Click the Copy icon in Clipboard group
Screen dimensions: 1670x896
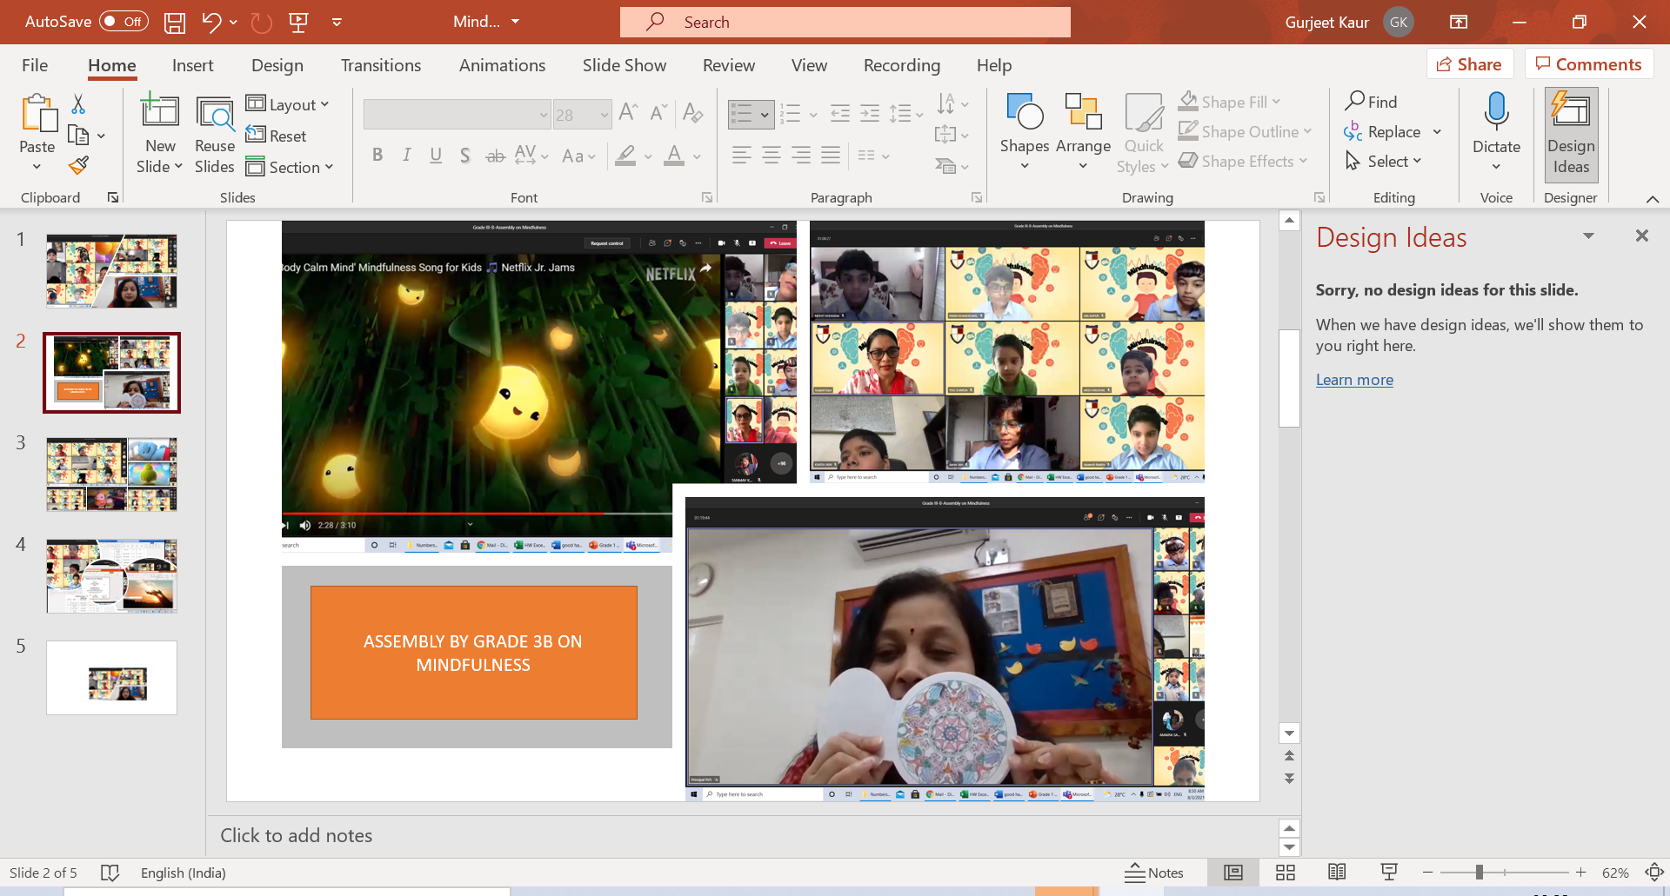(78, 136)
